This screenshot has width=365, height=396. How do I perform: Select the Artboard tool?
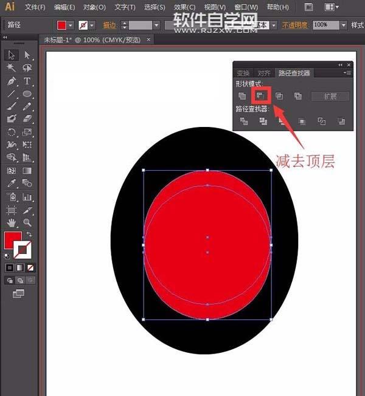12,210
